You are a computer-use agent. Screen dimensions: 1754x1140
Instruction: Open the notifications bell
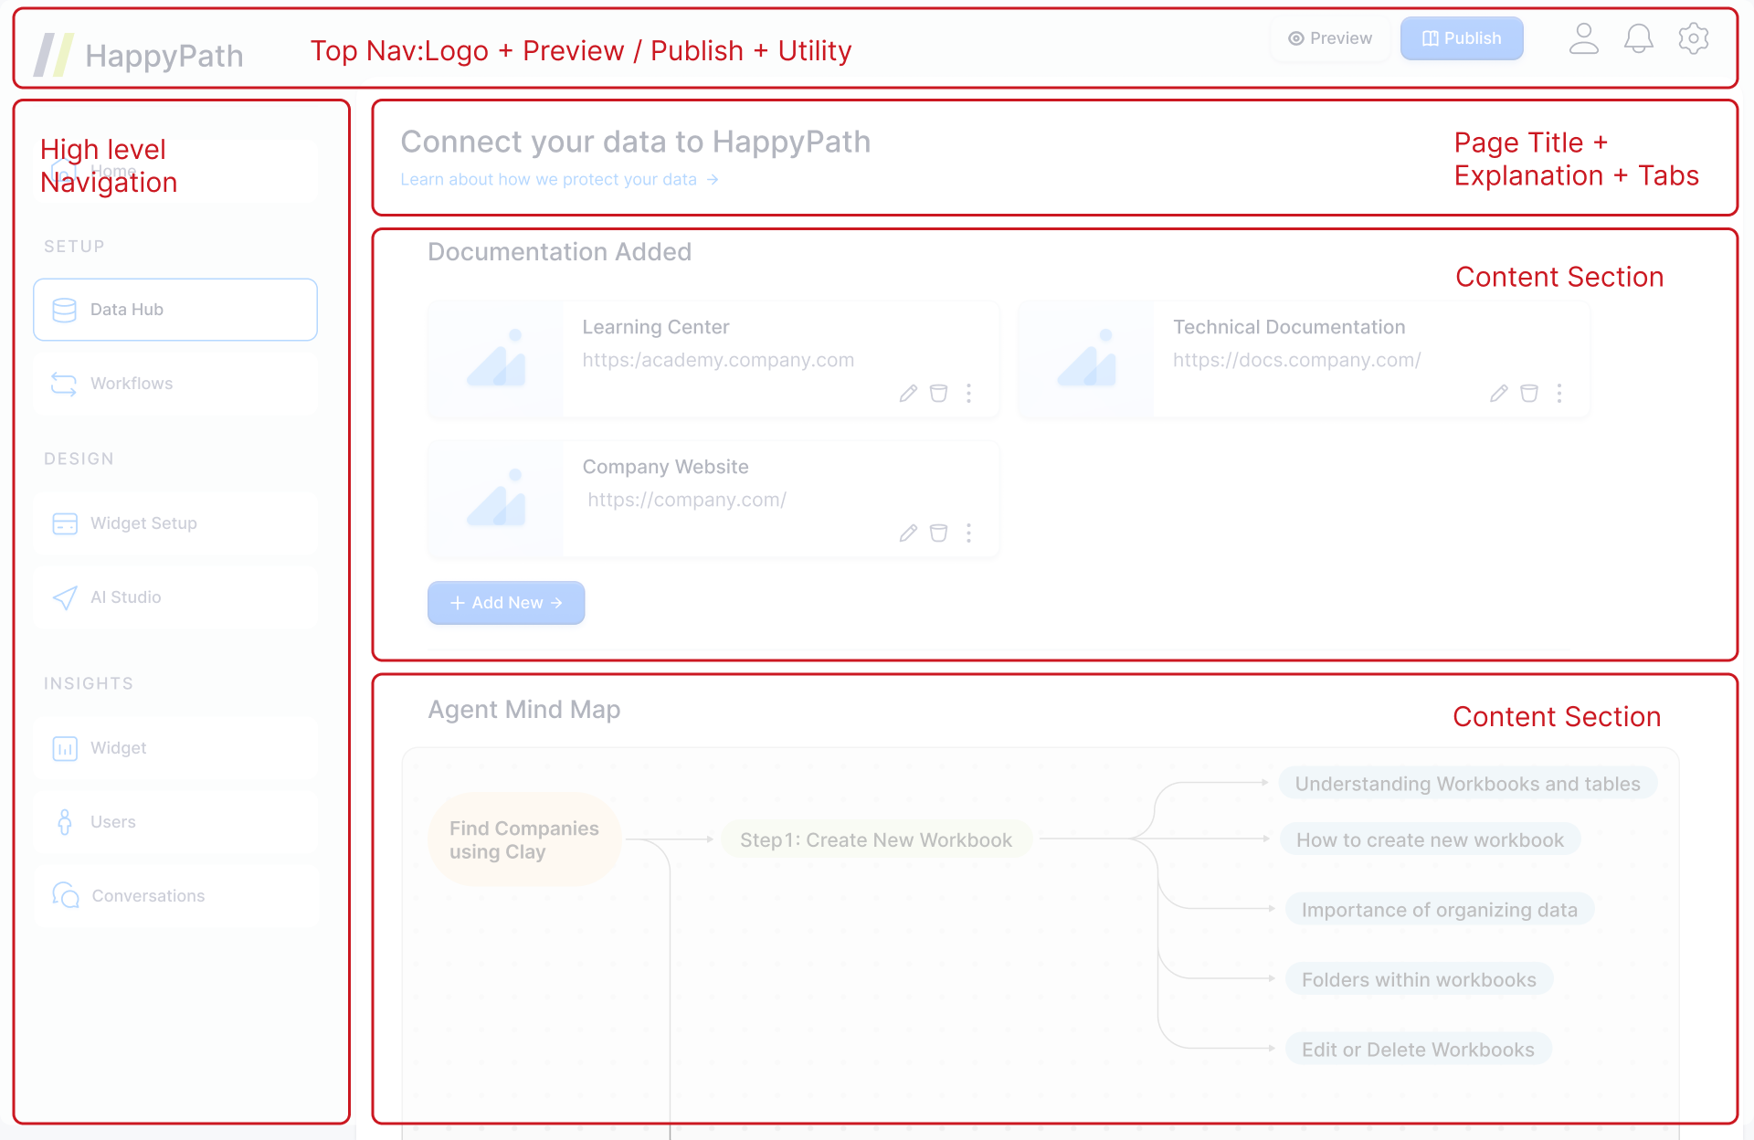coord(1639,38)
